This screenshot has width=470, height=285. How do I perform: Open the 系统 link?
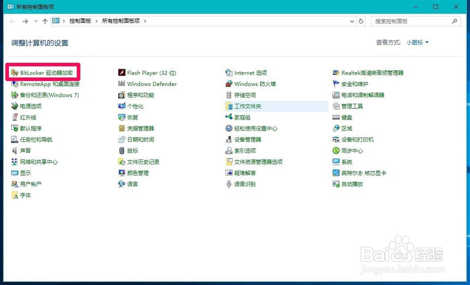point(346,162)
